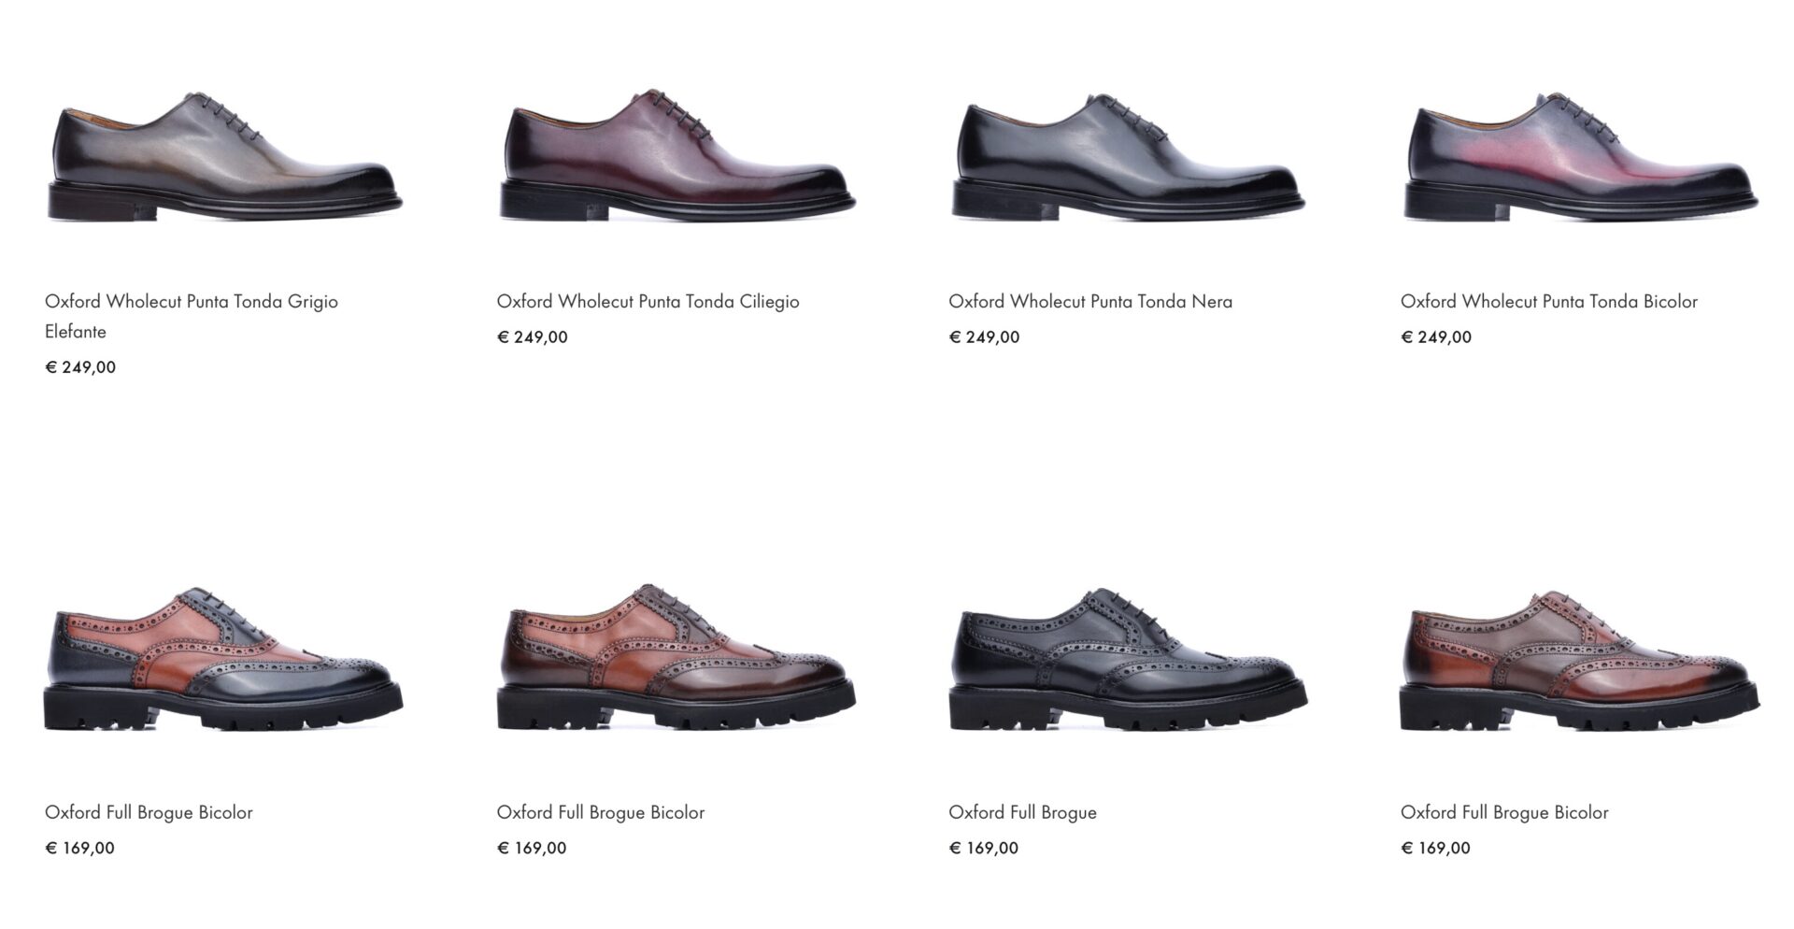Click the Oxford Wholecut Punta Tonda Grigio Elefante title

[192, 316]
